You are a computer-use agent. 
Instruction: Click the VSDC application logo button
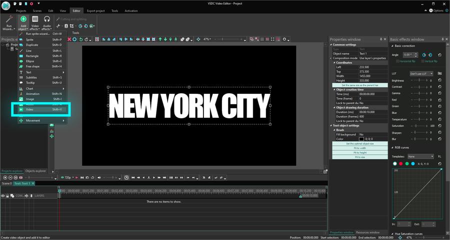pyautogui.click(x=5, y=5)
